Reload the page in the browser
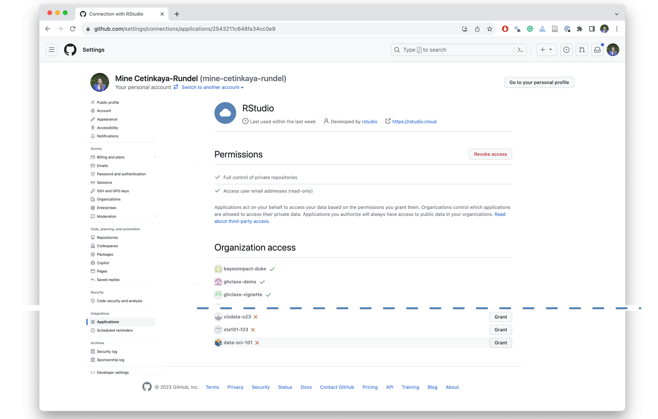The image size is (658, 419). 73,29
